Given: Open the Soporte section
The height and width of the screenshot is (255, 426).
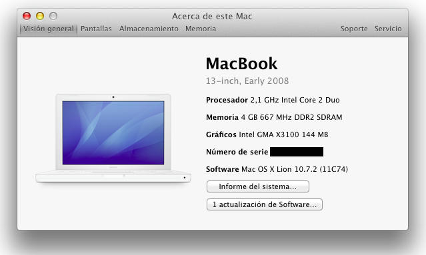Looking at the screenshot, I should (x=354, y=29).
